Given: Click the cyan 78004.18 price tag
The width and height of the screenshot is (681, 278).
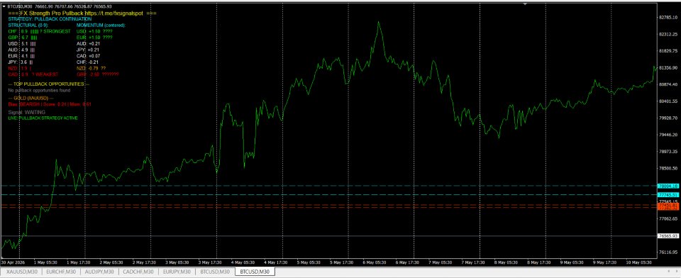Looking at the screenshot, I should (668, 186).
